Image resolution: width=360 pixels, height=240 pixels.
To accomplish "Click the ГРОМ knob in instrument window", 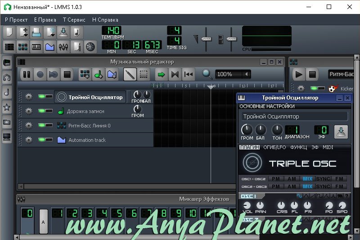I will 247,130.
